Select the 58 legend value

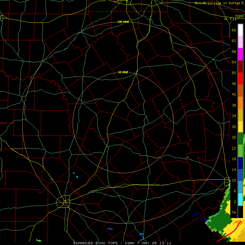pyautogui.click(x=234, y=51)
